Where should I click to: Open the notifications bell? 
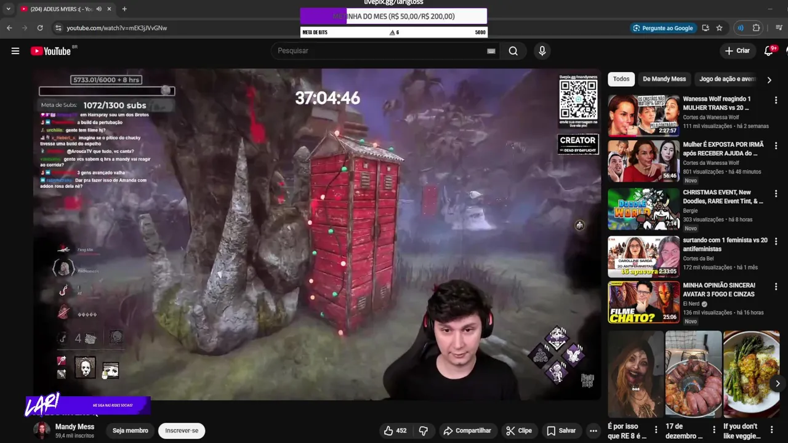(769, 51)
